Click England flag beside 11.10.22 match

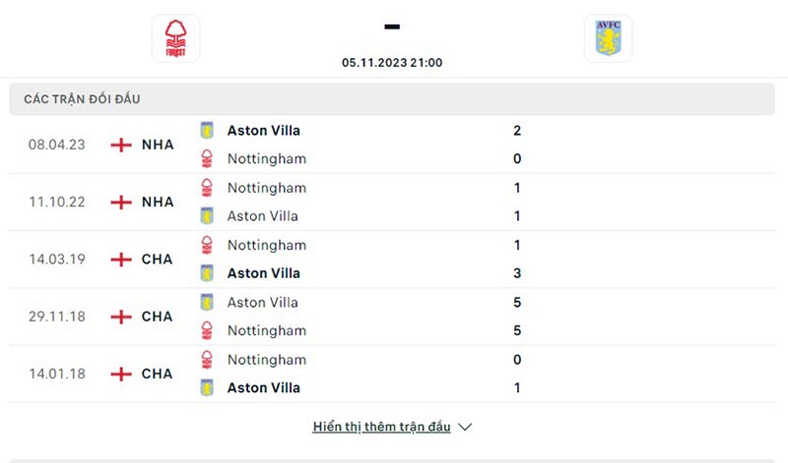tap(121, 202)
